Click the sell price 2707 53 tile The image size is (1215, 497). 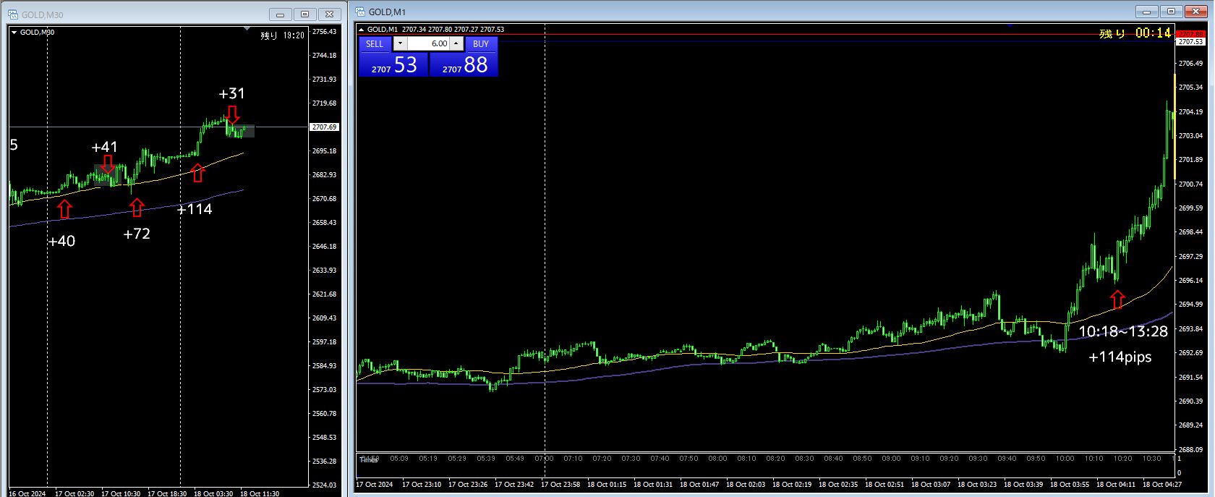[393, 64]
